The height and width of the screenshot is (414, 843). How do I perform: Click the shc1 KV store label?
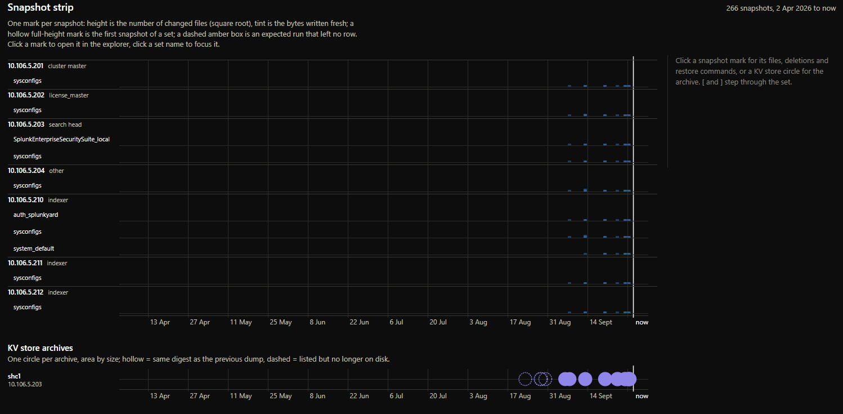pyautogui.click(x=15, y=376)
